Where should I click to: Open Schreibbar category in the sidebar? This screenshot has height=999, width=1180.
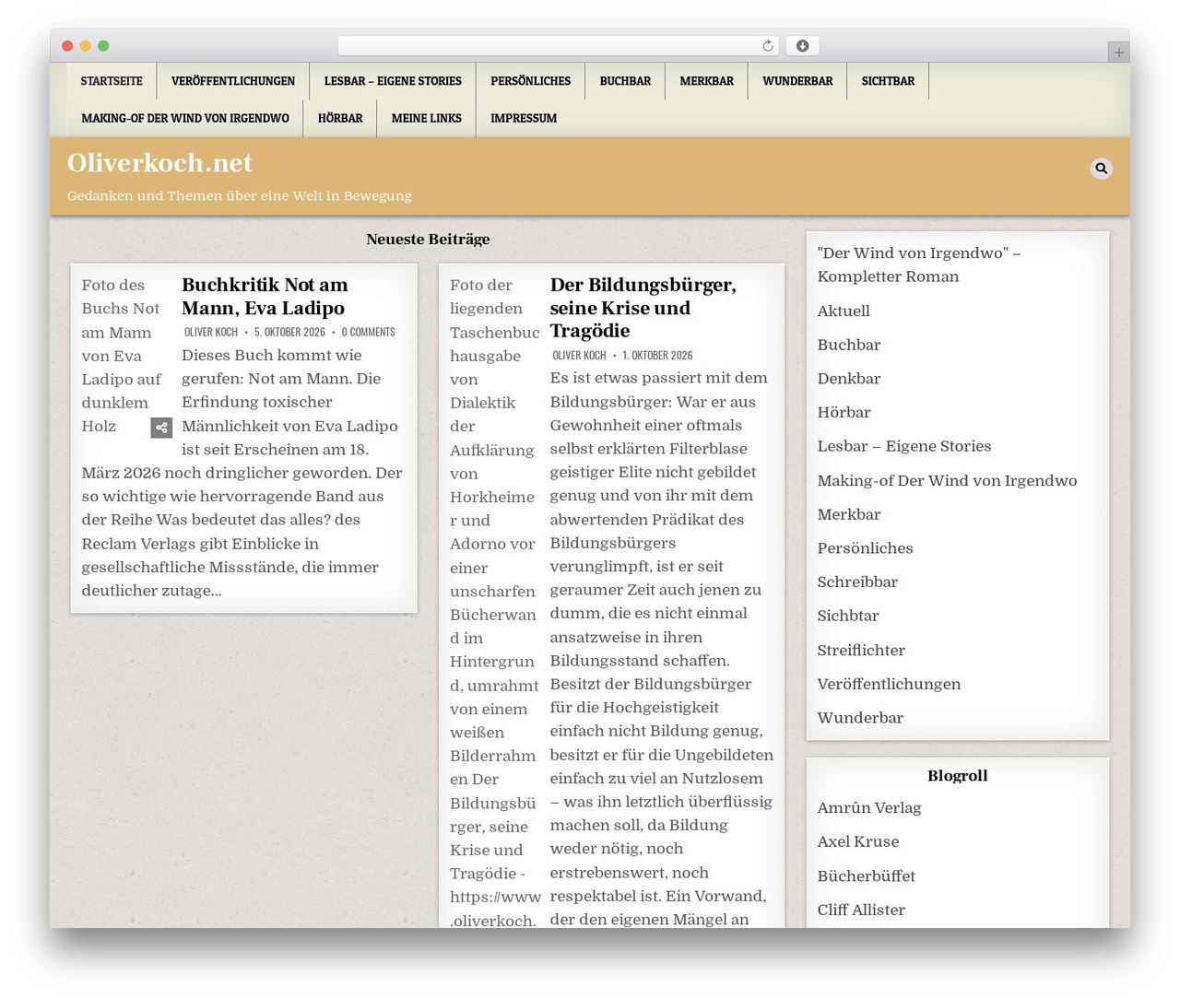pyautogui.click(x=857, y=582)
